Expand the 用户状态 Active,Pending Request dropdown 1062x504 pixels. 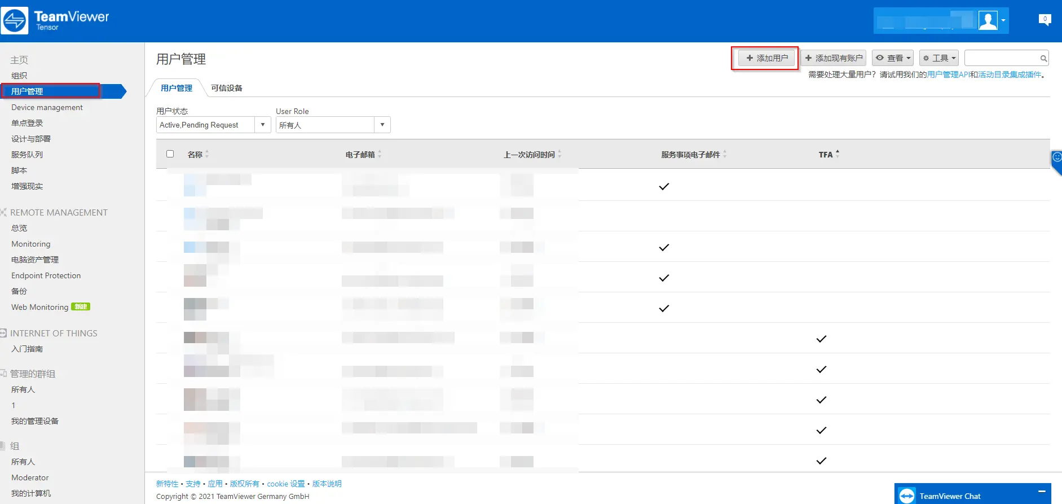[x=213, y=125]
